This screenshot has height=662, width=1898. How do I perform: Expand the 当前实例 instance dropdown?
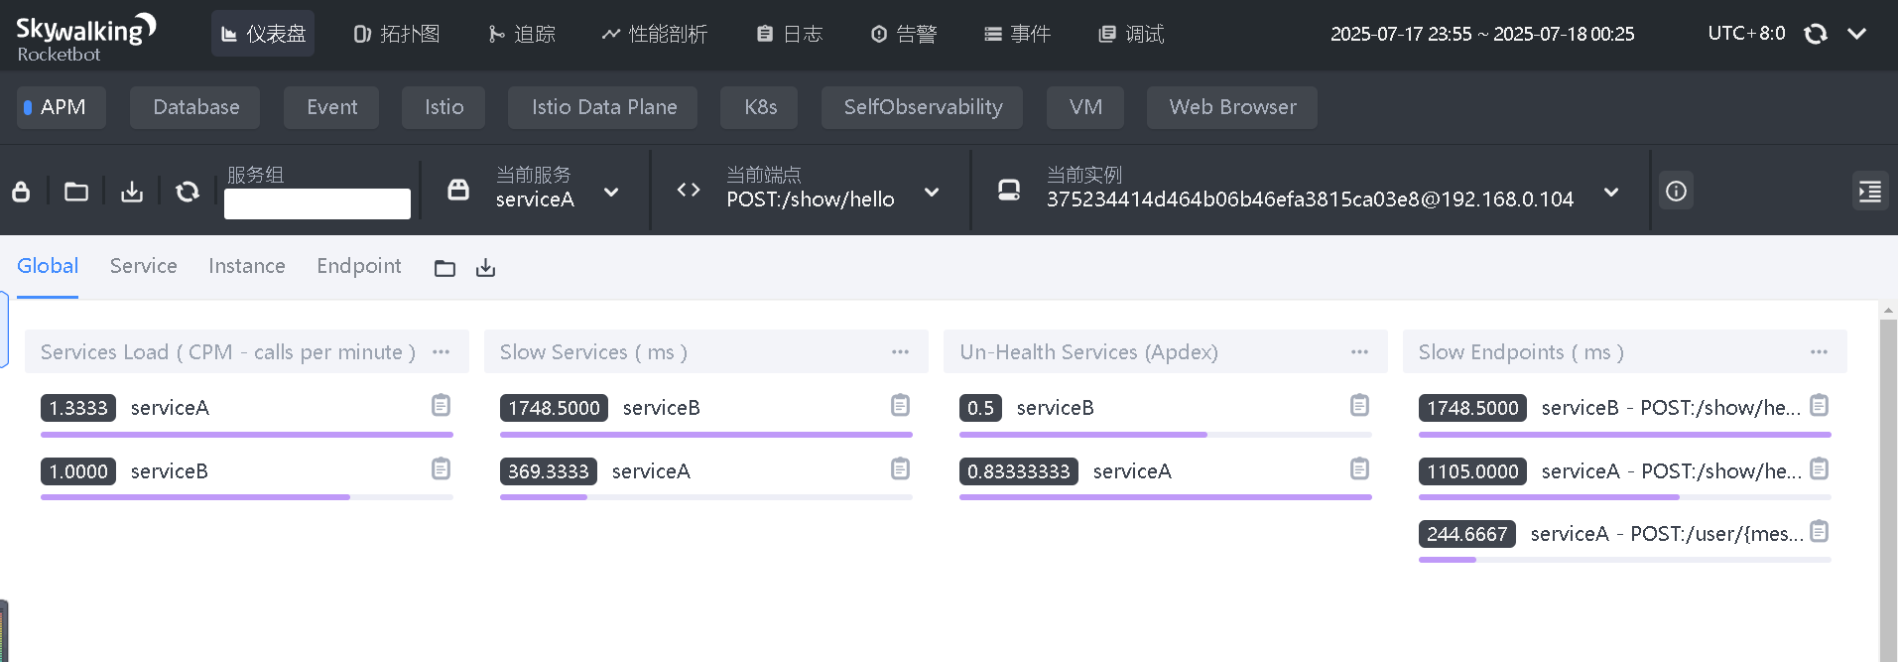[1611, 192]
